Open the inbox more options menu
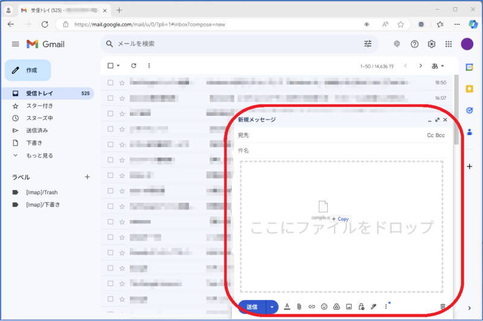This screenshot has height=321, width=483. (149, 66)
